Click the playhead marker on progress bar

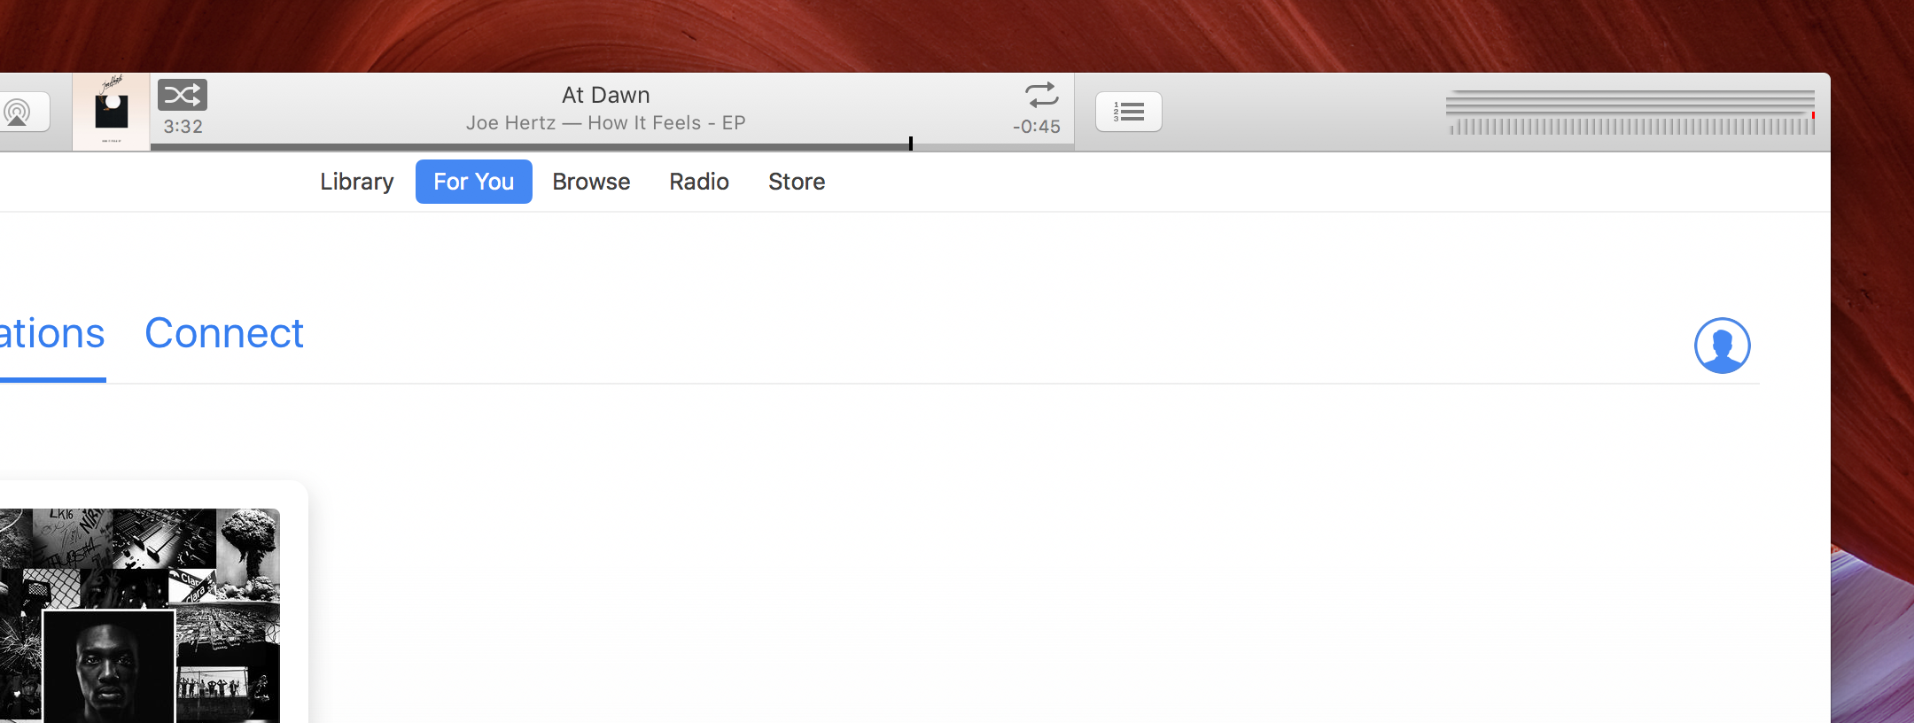[x=910, y=144]
